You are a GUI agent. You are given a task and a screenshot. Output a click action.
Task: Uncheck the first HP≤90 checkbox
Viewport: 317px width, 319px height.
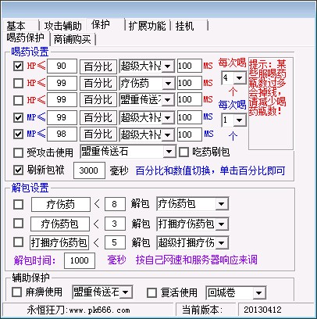click(18, 66)
